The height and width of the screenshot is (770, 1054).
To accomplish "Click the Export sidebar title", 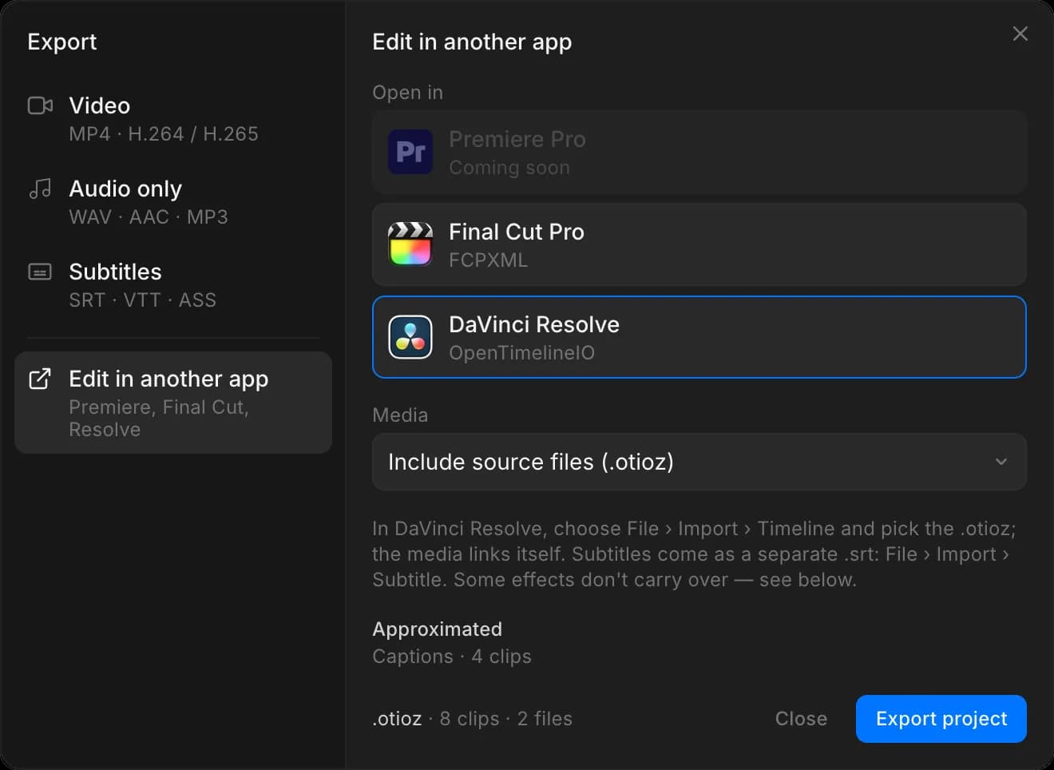I will (x=62, y=42).
